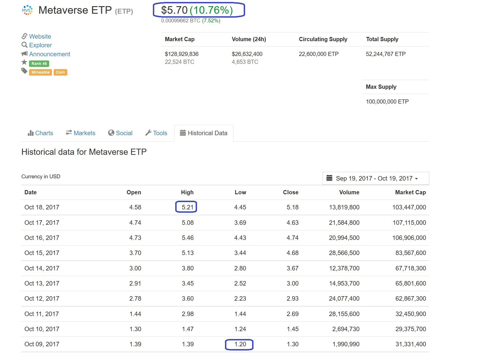The height and width of the screenshot is (353, 486).
Task: Click the tag icon beside Mineable
Action: pos(24,71)
